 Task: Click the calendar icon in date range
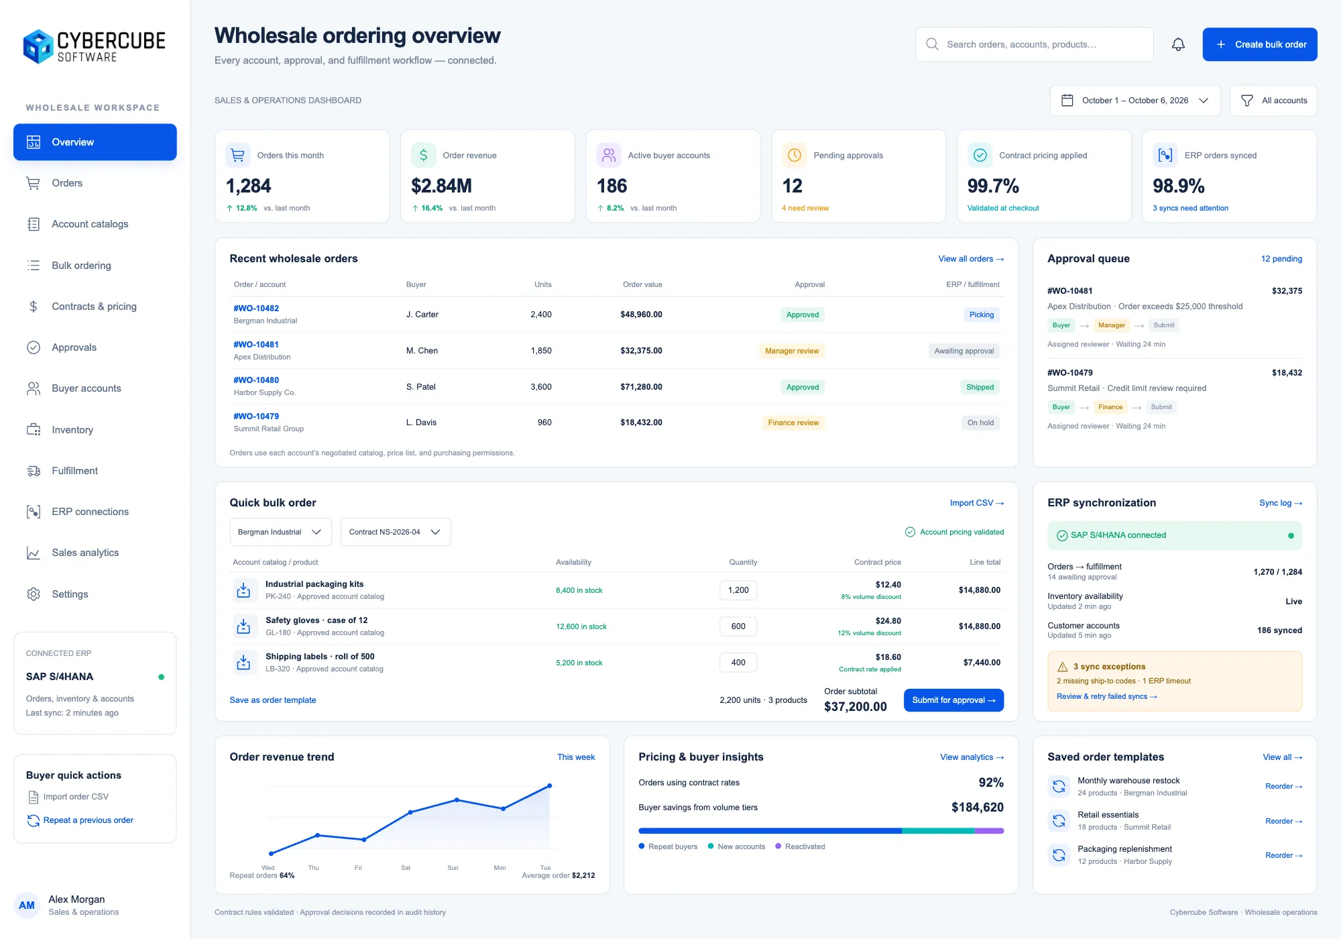[x=1067, y=101]
